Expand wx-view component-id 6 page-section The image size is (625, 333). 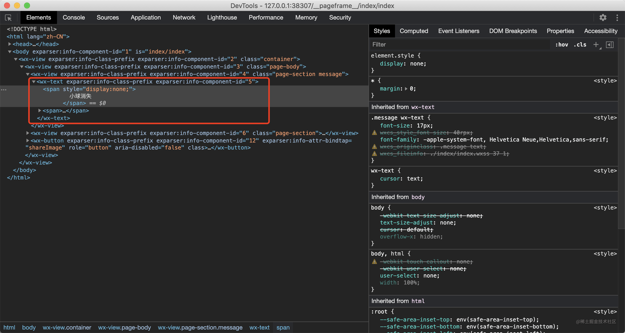(x=28, y=133)
